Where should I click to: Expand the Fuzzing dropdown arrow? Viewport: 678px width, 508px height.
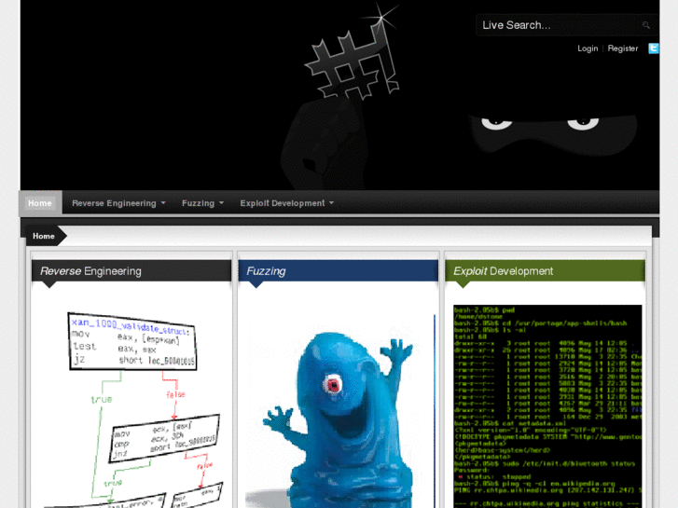point(221,203)
